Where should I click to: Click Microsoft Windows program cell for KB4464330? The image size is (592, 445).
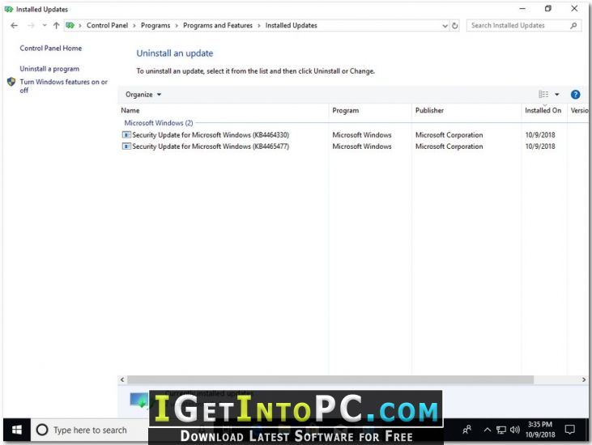(x=362, y=134)
